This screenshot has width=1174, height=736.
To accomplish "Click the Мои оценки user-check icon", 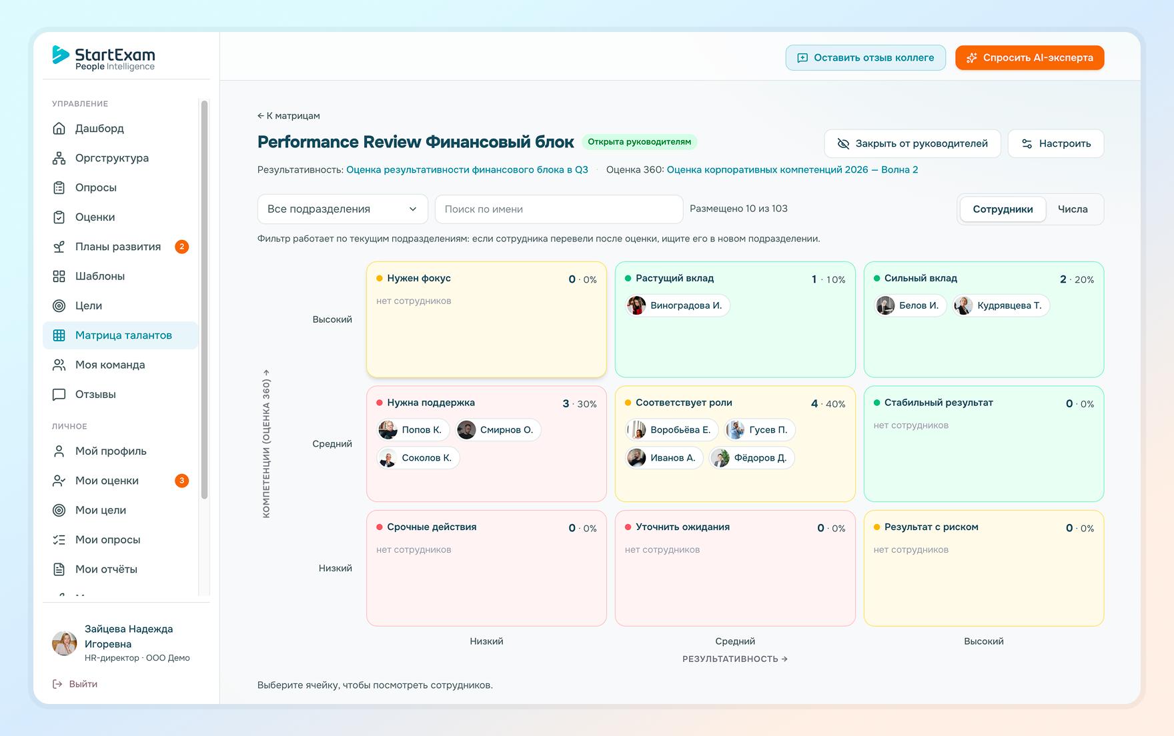I will click(x=59, y=481).
